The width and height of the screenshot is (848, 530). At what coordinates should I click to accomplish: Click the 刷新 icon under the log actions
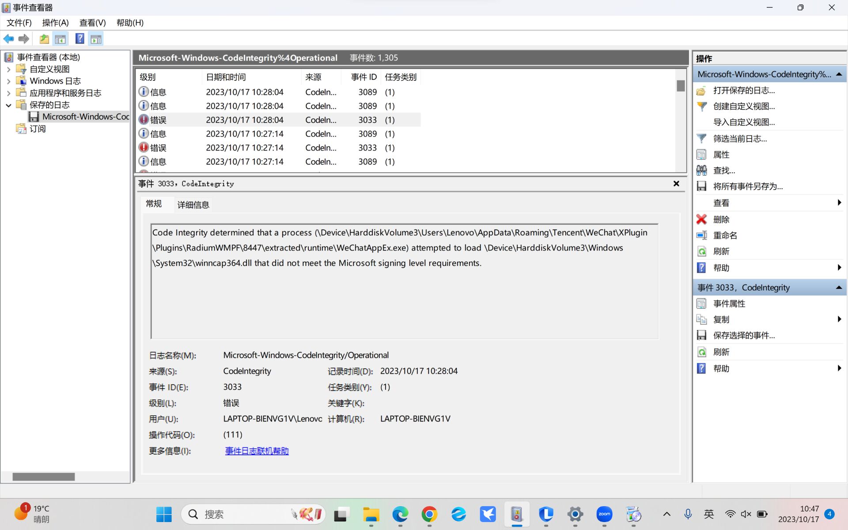(701, 251)
